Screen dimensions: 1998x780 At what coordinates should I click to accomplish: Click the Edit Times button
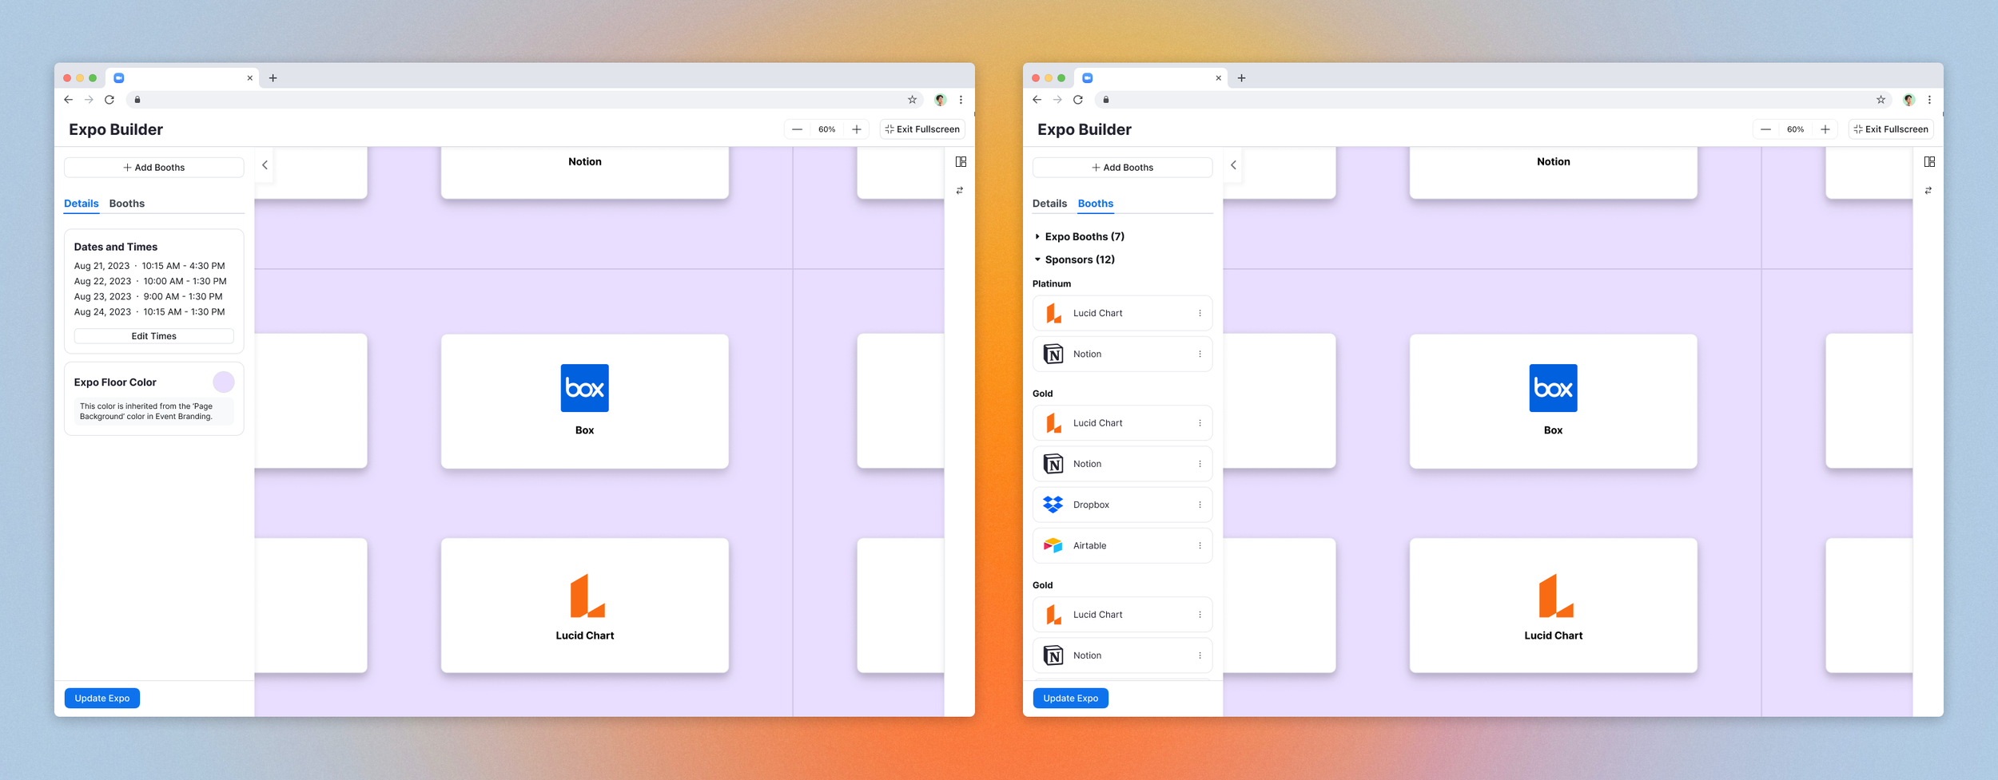[153, 336]
